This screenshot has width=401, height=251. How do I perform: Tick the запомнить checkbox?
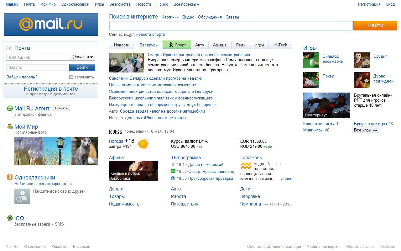point(71,77)
